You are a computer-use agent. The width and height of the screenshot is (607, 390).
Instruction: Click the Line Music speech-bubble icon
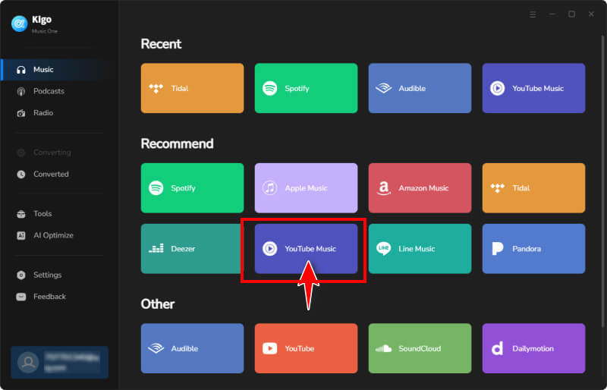384,249
